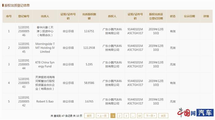The width and height of the screenshot is (215, 120).
Task: Click the 无效 status in the KTB row
Action: click(173, 64)
